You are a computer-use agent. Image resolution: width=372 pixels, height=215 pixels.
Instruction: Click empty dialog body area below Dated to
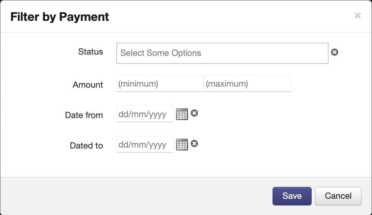coord(186,165)
